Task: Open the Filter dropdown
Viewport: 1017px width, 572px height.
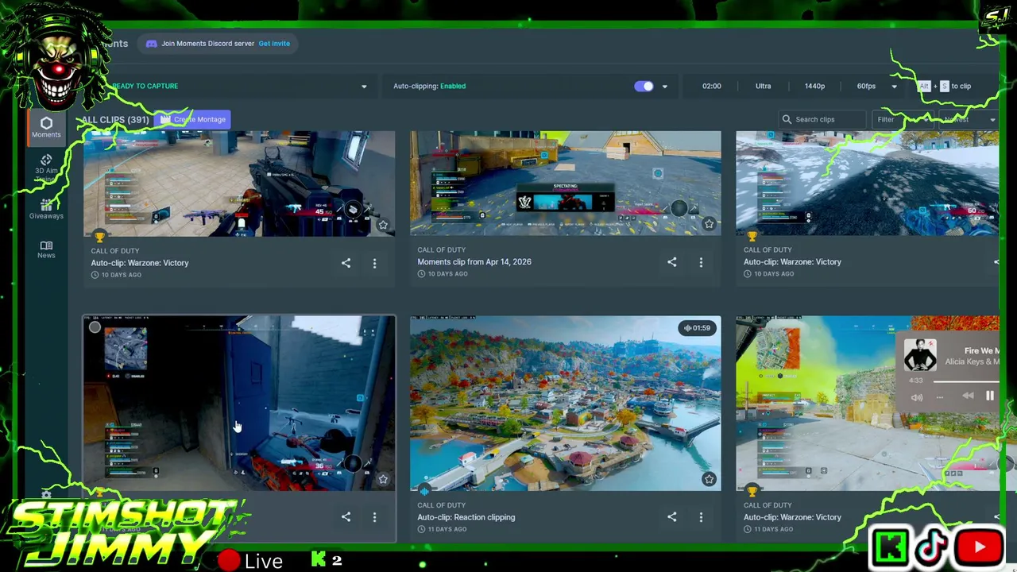Action: (x=904, y=119)
